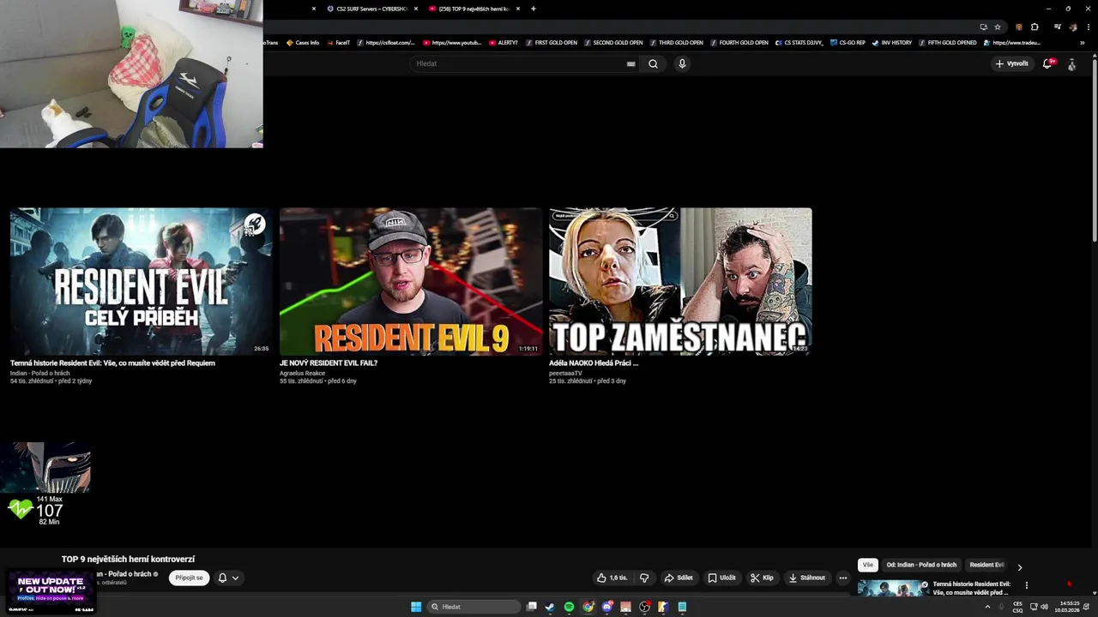Open the YouTube account avatar menu
Screen dimensions: 1098x617
[1071, 63]
